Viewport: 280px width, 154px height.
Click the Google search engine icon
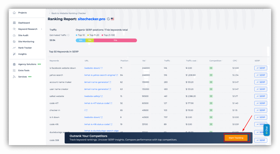pos(108,19)
